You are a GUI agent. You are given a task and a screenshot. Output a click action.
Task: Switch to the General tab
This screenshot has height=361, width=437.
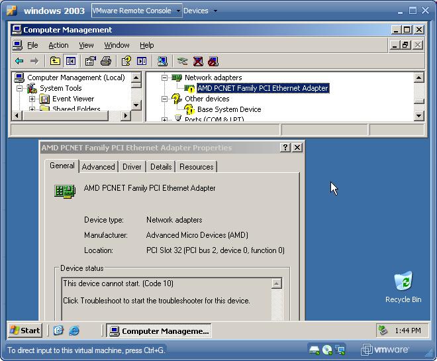[x=62, y=166]
